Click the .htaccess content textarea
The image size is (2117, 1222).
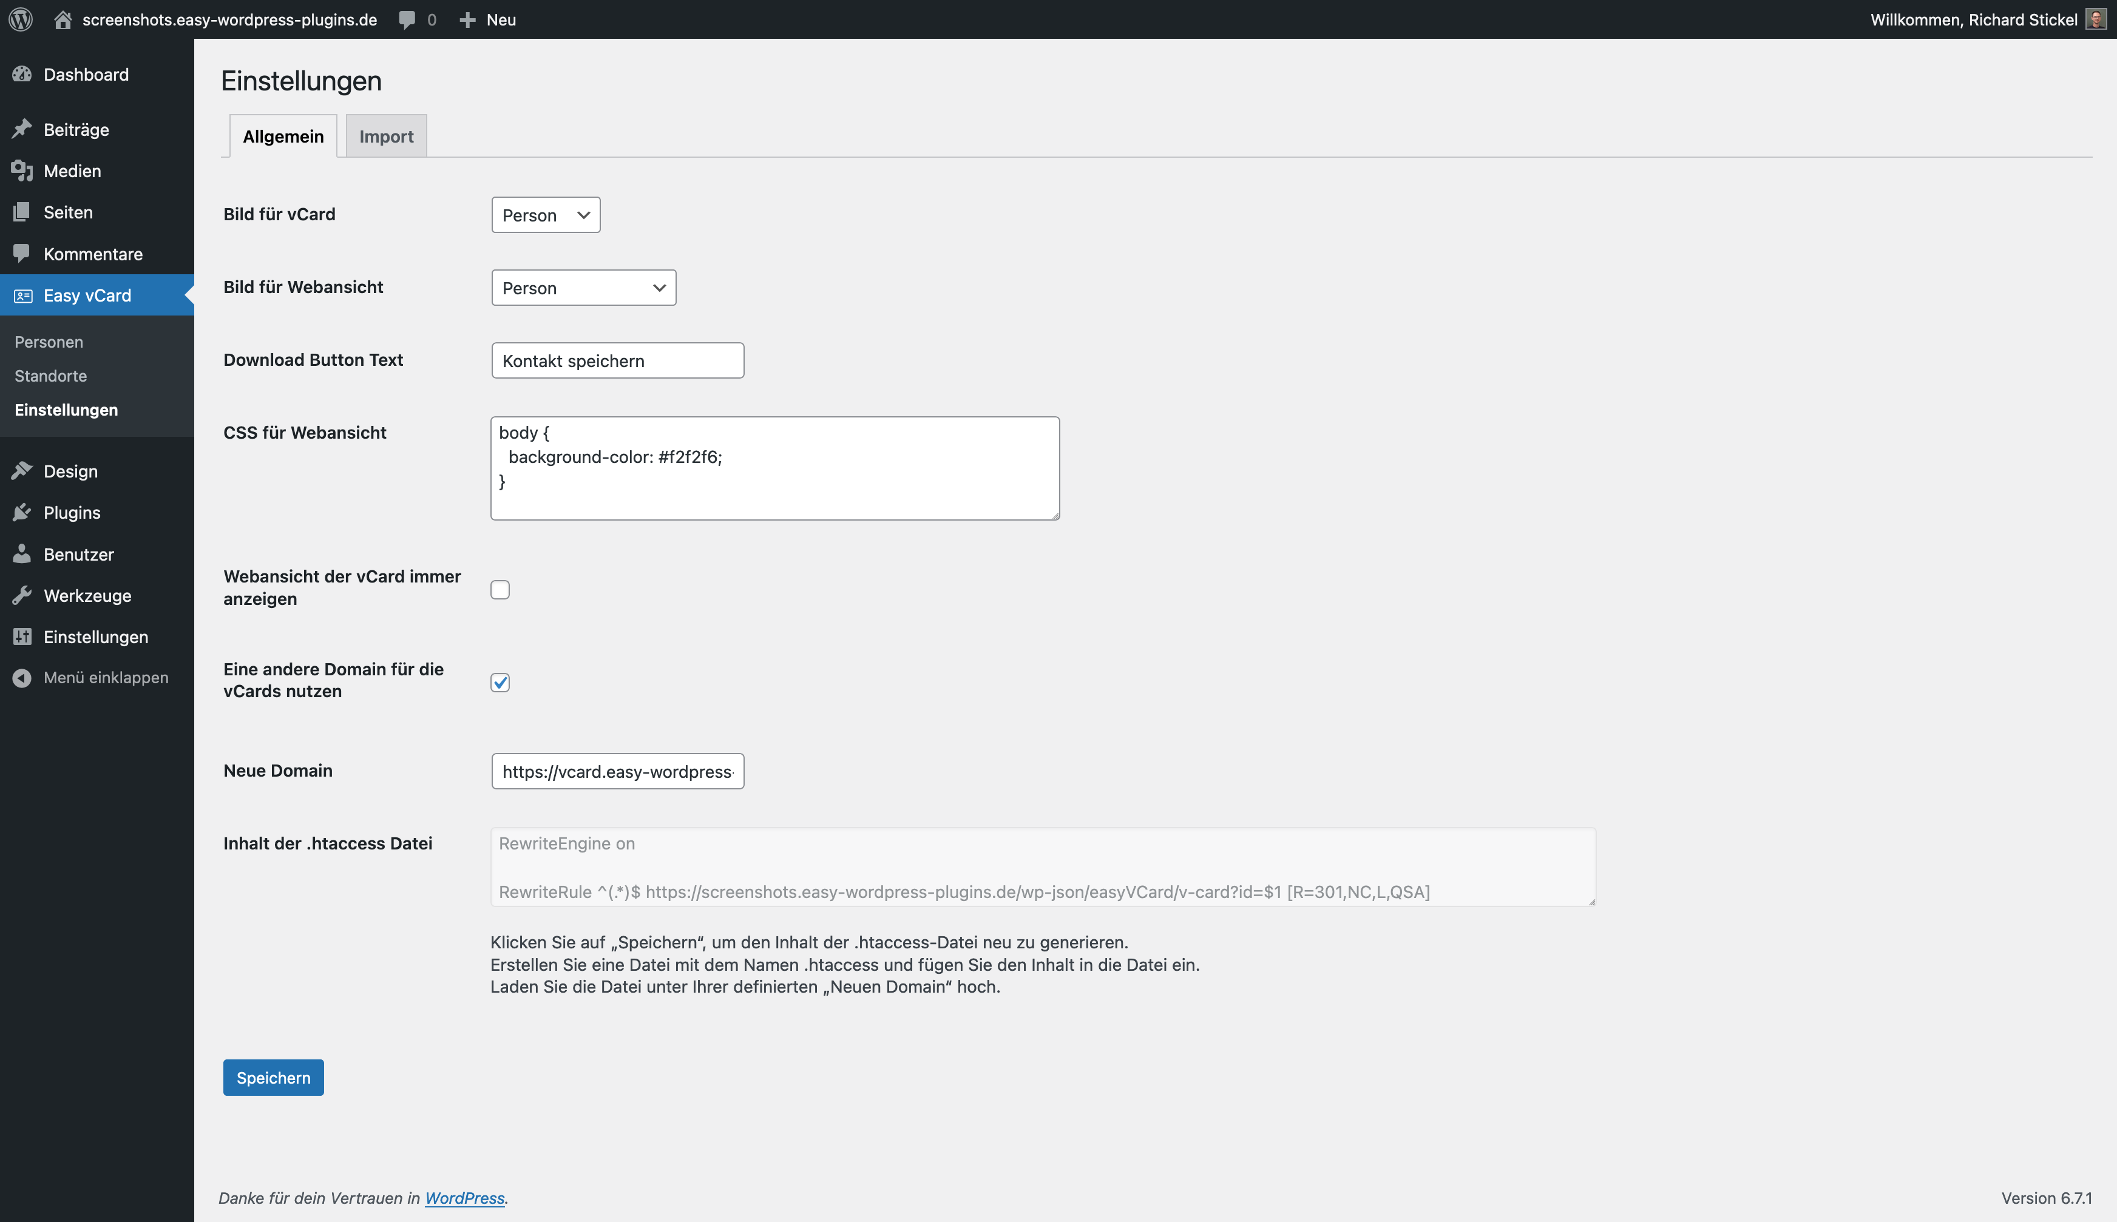click(x=1043, y=867)
